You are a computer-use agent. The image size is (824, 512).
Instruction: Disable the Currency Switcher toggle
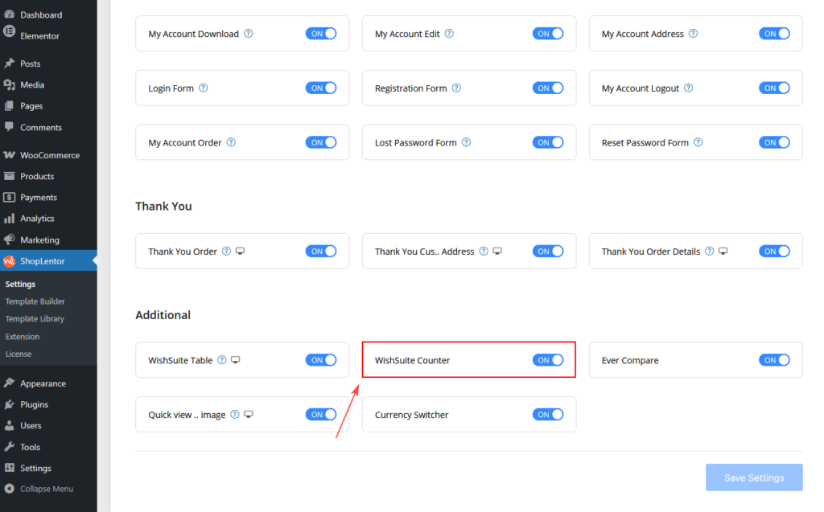[548, 415]
